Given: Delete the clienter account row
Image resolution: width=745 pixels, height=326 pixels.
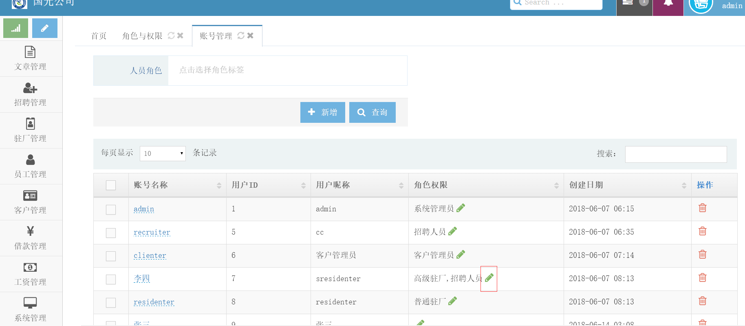Looking at the screenshot, I should click(703, 255).
